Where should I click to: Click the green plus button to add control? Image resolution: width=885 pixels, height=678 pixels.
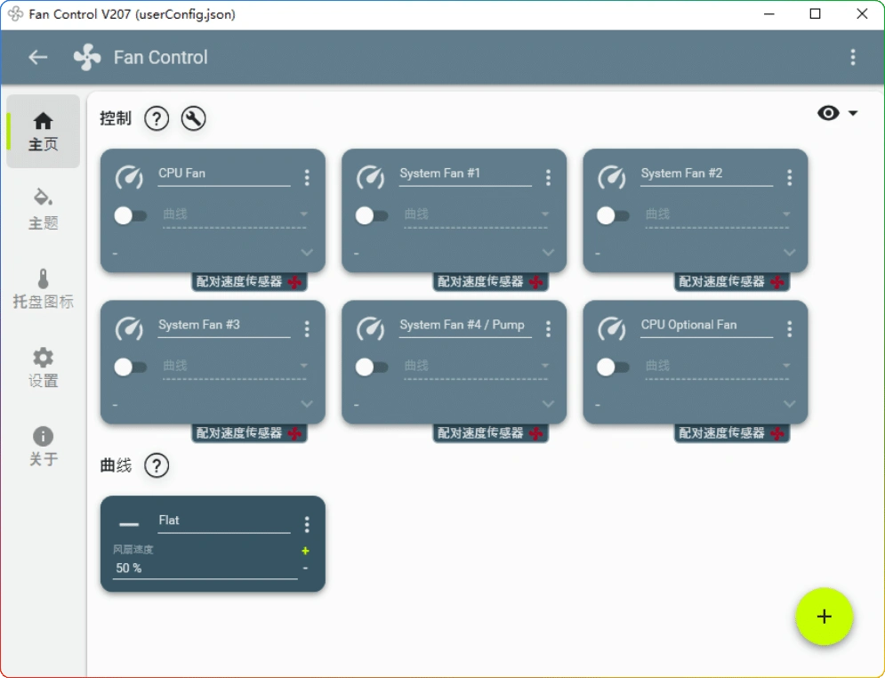(x=824, y=616)
